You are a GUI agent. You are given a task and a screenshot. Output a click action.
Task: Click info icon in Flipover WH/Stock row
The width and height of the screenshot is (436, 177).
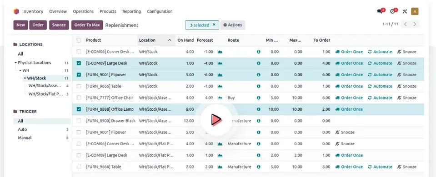(259, 74)
